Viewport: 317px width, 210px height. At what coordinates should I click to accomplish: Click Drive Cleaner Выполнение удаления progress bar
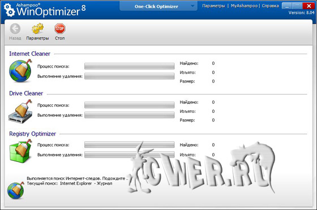[x=130, y=115]
